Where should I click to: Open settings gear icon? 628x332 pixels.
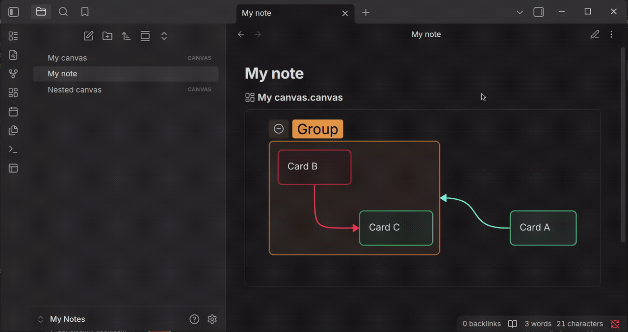[212, 319]
